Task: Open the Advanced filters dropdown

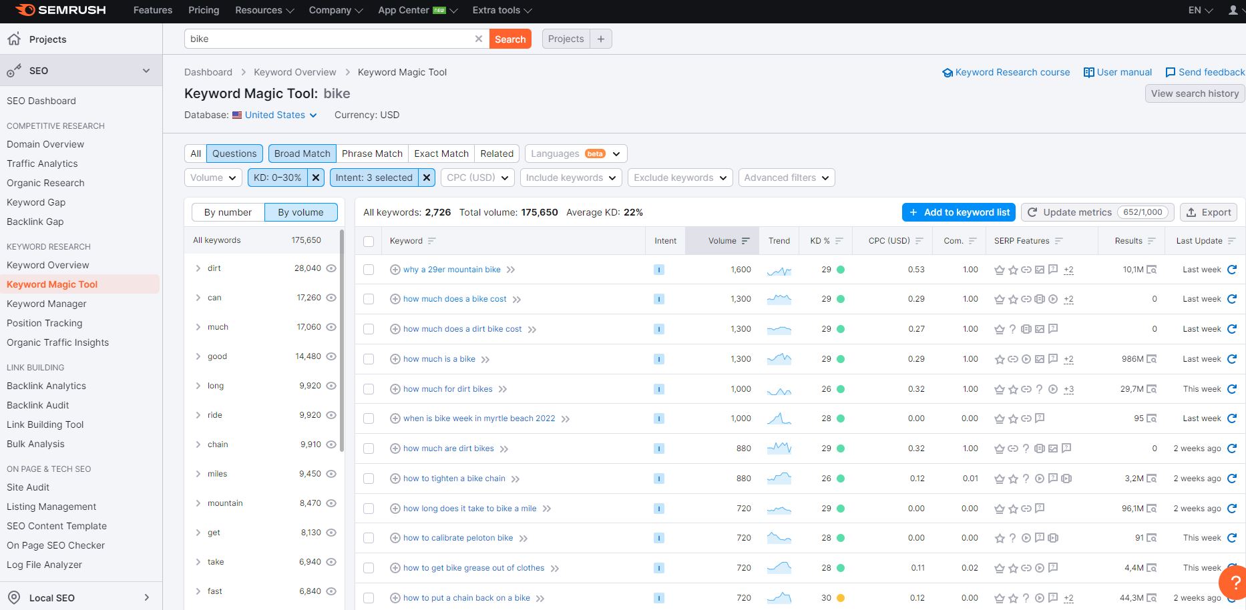Action: pyautogui.click(x=787, y=178)
